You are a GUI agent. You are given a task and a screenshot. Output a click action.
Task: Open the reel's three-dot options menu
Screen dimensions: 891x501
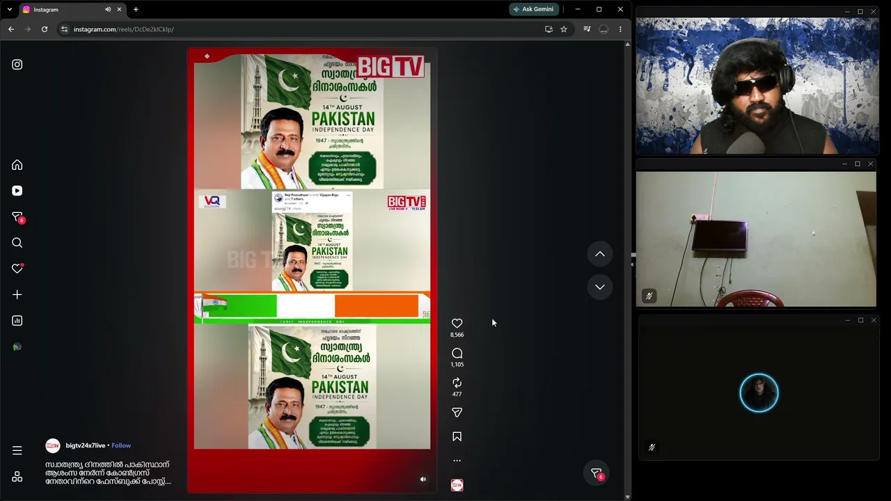[x=457, y=461]
